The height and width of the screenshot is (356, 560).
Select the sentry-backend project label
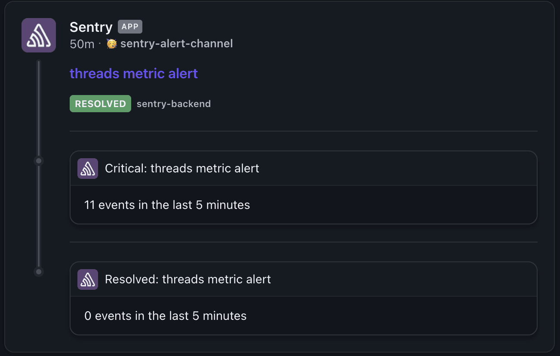pyautogui.click(x=174, y=104)
